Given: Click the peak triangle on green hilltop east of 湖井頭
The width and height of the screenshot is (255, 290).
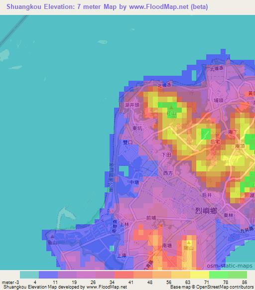Looking at the screenshot, I should [x=171, y=107].
